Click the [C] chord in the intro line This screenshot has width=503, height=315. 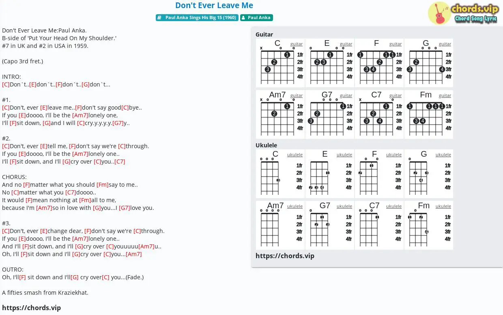[x=6, y=84]
